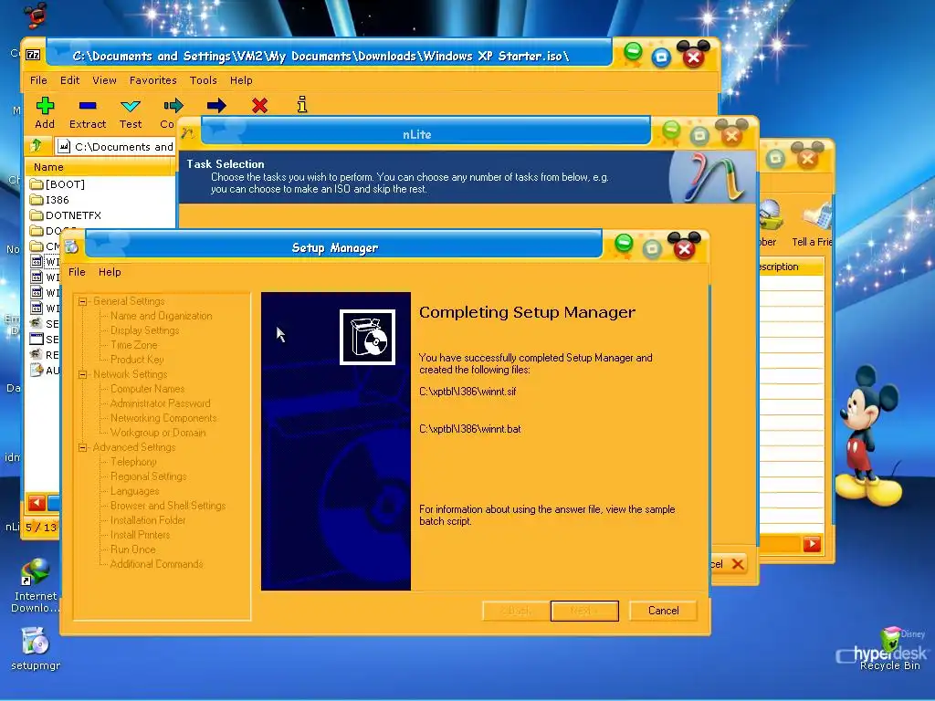
Task: Select Time Zone tree item
Action: 133,345
